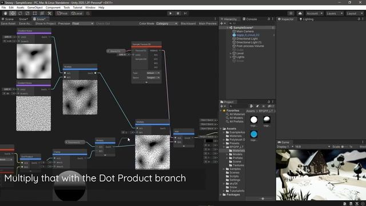Click search by type icon in Project

pos(252,106)
